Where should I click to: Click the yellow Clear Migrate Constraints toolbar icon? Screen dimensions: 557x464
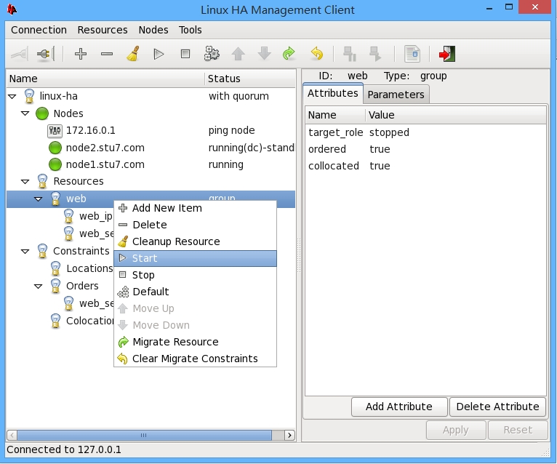tap(316, 54)
